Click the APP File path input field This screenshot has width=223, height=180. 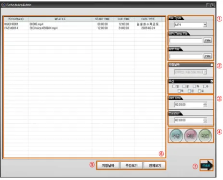[186, 56]
